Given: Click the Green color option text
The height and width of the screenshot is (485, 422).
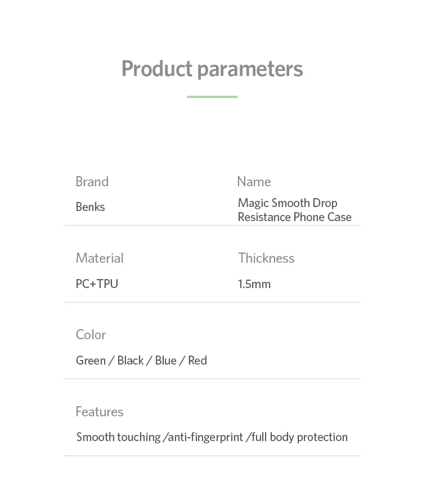Looking at the screenshot, I should tap(91, 360).
